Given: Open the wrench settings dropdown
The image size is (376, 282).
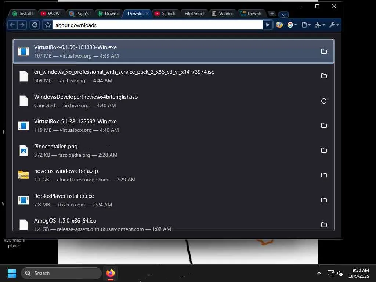Looking at the screenshot, I should [334, 25].
